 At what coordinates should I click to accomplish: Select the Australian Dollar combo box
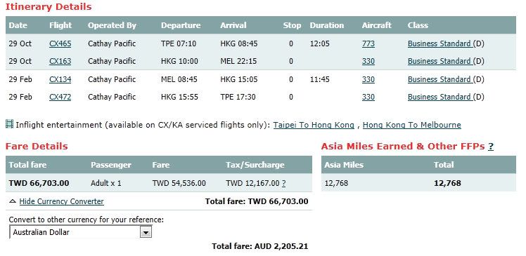(80, 232)
